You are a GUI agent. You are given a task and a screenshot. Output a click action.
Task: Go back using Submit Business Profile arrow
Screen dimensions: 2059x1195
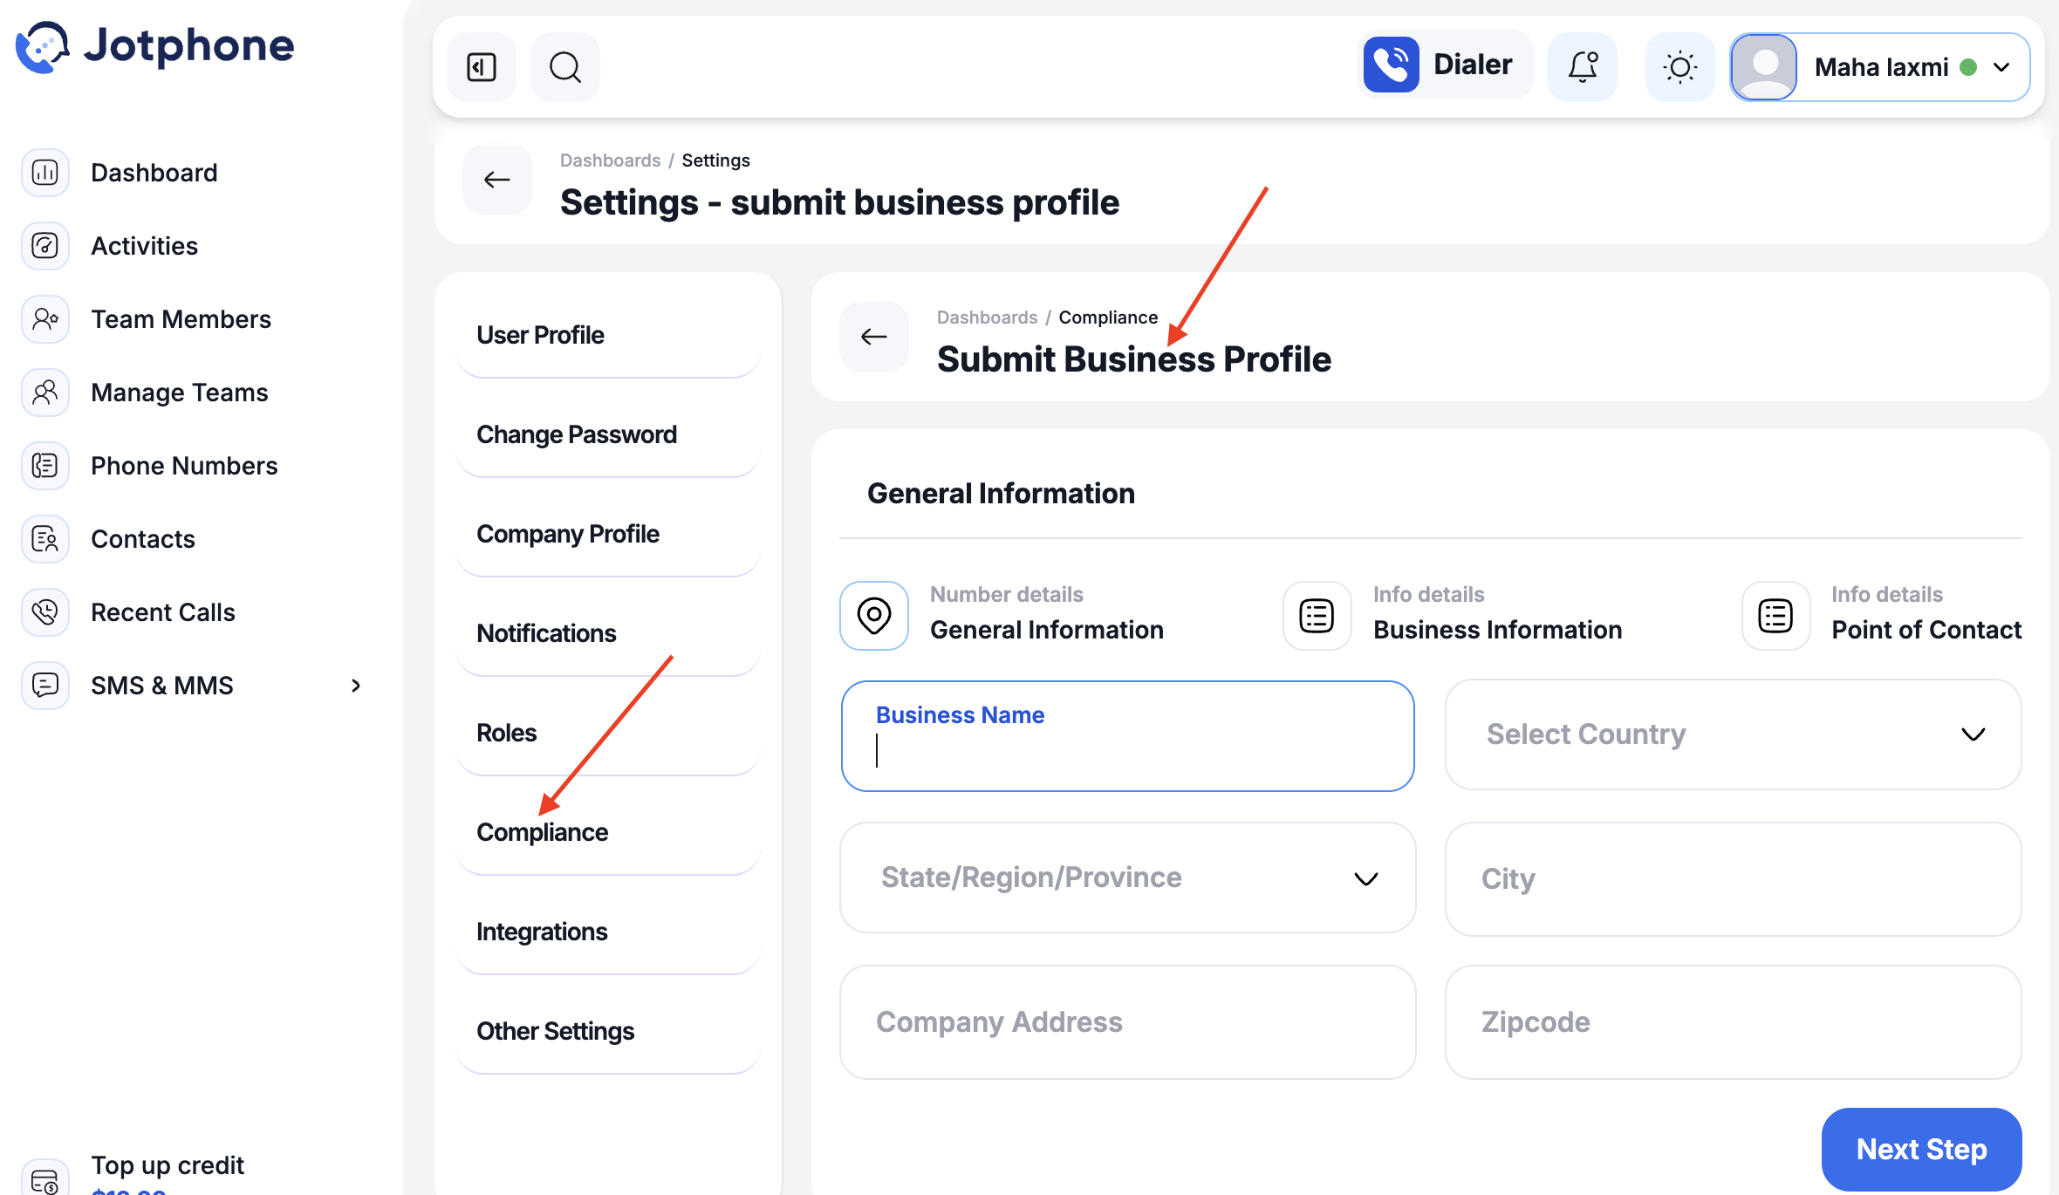pos(874,337)
